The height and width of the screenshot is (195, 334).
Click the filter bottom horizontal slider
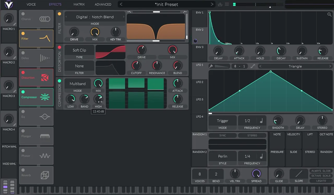[x=156, y=41]
